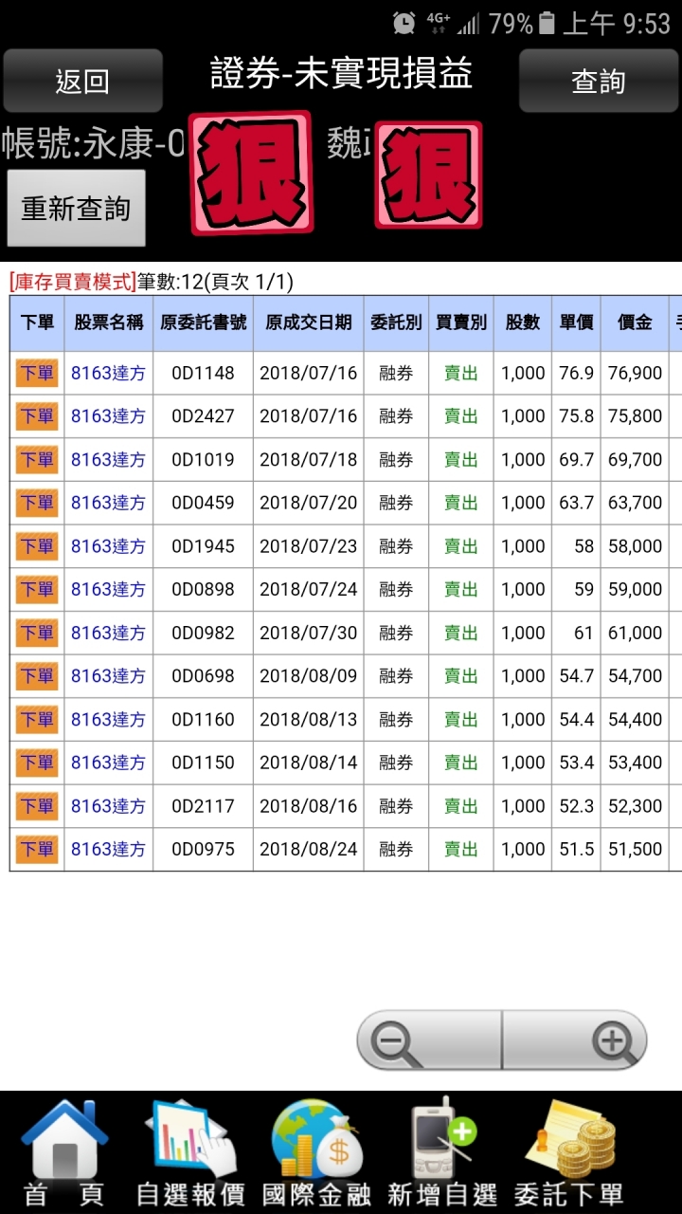Tap 下單 for order 0D1160
This screenshot has width=682, height=1214.
37,719
